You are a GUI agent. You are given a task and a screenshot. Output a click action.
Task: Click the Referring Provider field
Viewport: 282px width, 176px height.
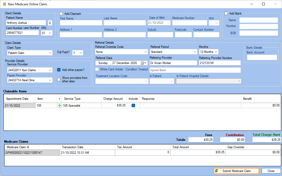173,63
